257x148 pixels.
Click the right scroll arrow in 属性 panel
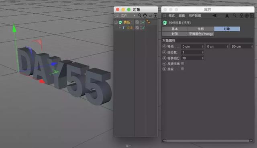251,141
